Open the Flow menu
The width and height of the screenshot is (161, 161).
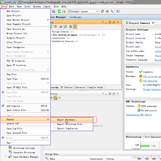(19, 6)
